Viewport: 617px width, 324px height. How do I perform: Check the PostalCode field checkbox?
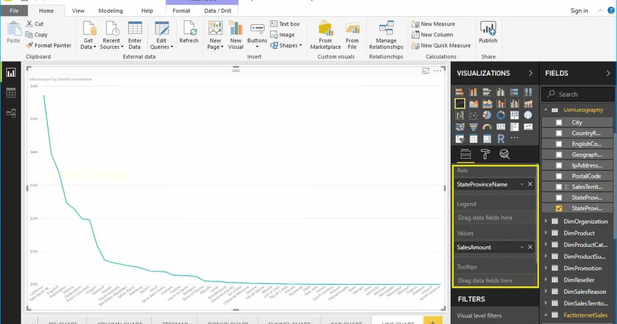(560, 175)
